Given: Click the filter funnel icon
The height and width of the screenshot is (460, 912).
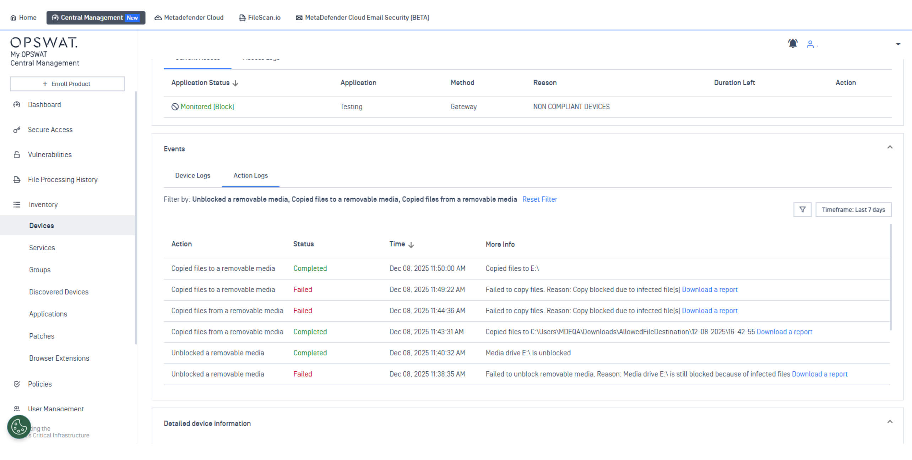Looking at the screenshot, I should [x=802, y=210].
